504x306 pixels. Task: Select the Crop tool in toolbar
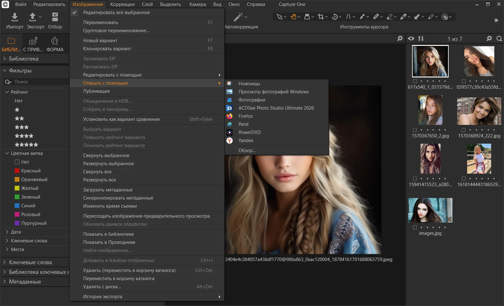[x=321, y=17]
